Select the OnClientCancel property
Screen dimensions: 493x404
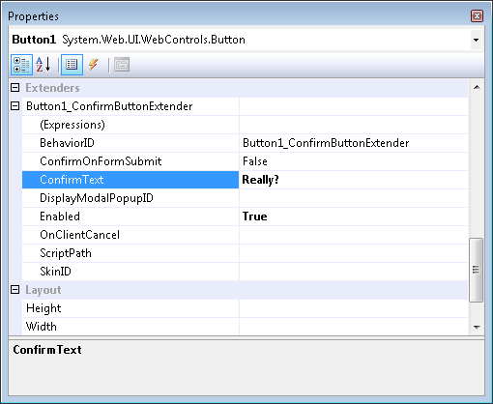click(130, 235)
